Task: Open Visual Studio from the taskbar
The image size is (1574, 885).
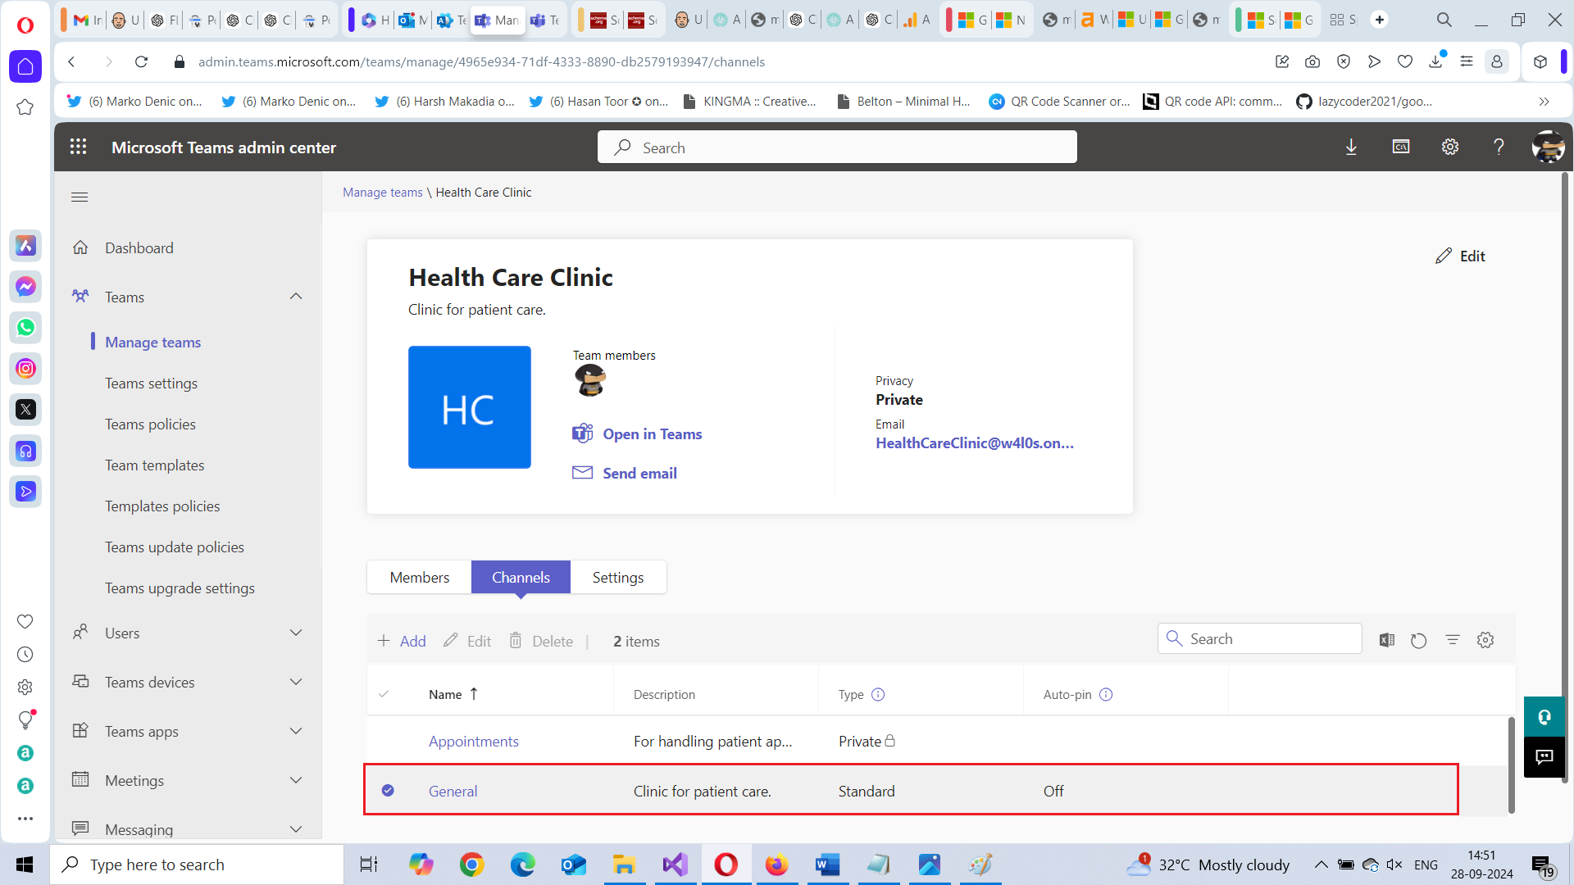Action: click(676, 865)
